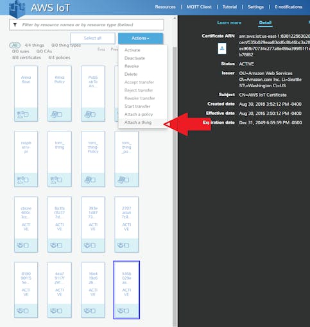Filter by 0/0 thing types
This screenshot has height=327, width=310.
[66, 46]
